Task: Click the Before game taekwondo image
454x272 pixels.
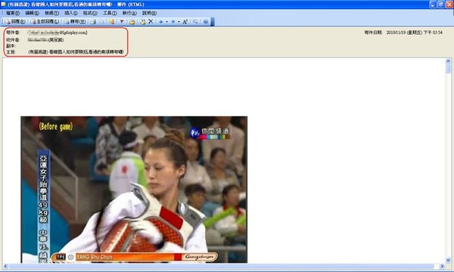Action: [x=134, y=190]
